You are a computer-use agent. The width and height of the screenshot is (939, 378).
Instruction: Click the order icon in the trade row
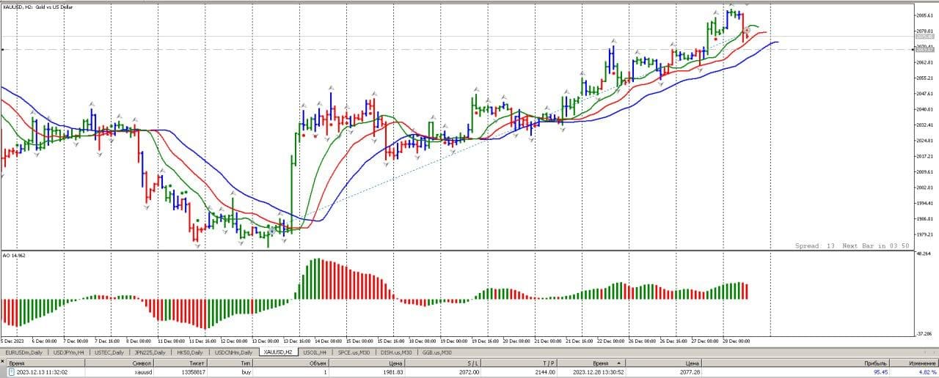(11, 372)
